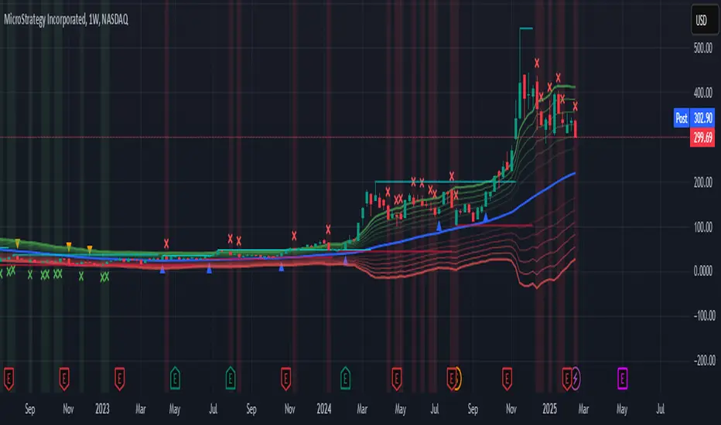Image resolution: width=721 pixels, height=425 pixels.
Task: Click the red earnings marker at 2023 start
Action: pyautogui.click(x=120, y=379)
